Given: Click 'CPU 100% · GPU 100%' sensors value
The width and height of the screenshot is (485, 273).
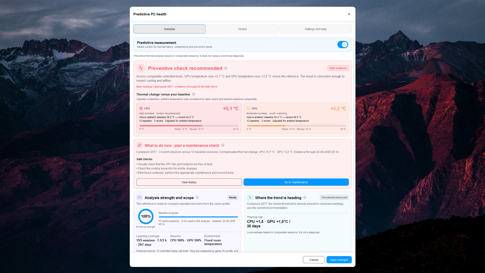Looking at the screenshot, I should tap(186, 240).
